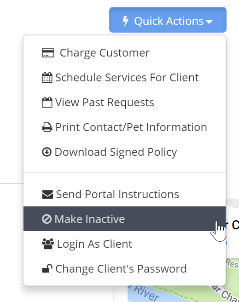Select Make Inactive option
239x302 pixels.
[125, 219]
